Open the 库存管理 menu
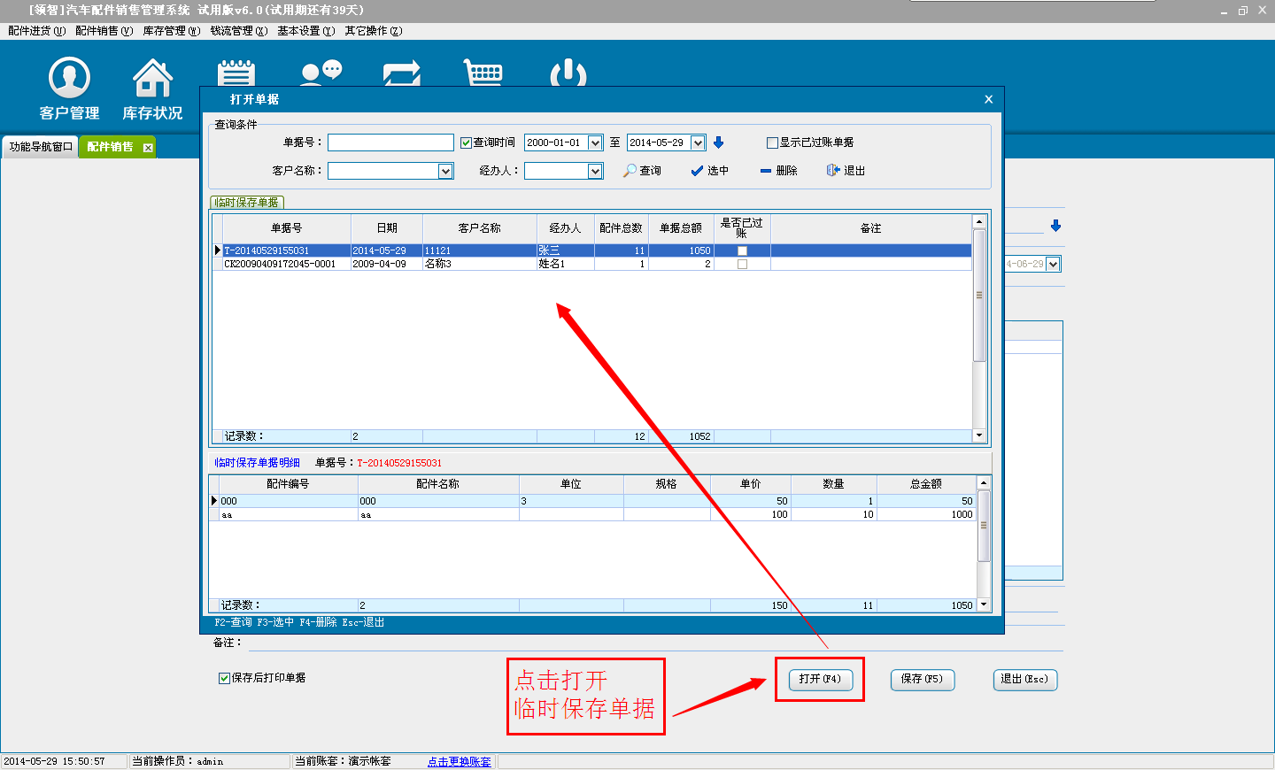This screenshot has width=1275, height=770. click(x=171, y=31)
